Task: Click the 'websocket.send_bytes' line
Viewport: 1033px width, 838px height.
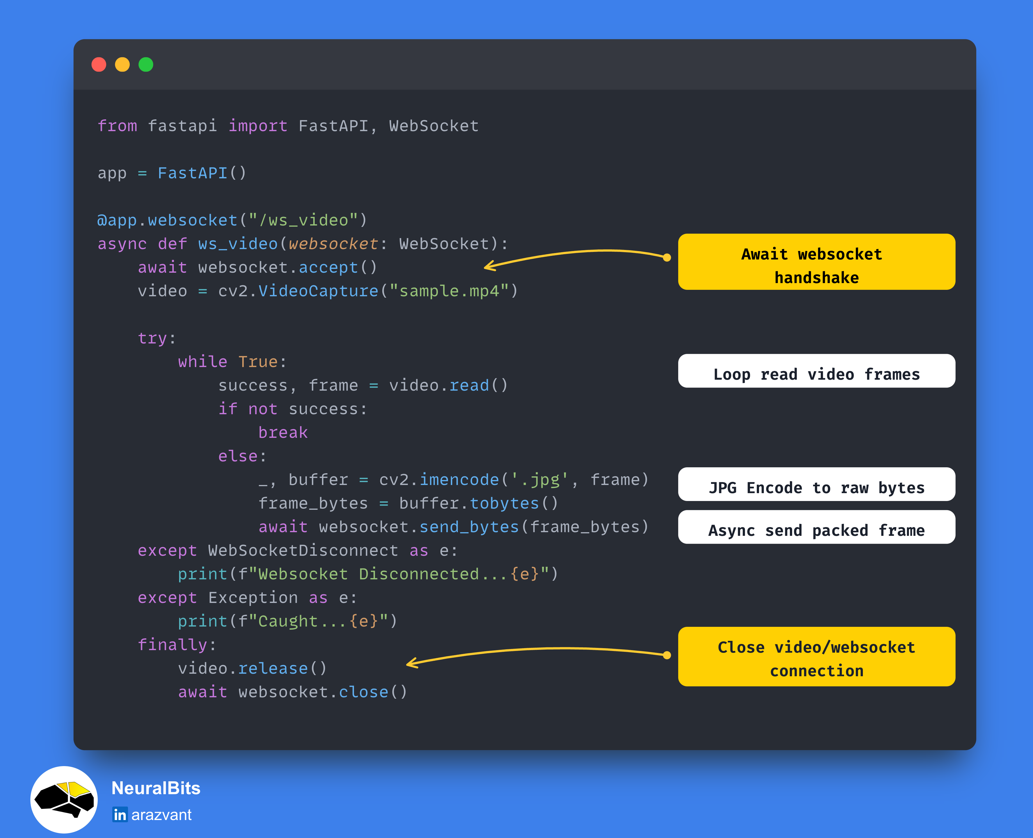Action: click(454, 527)
